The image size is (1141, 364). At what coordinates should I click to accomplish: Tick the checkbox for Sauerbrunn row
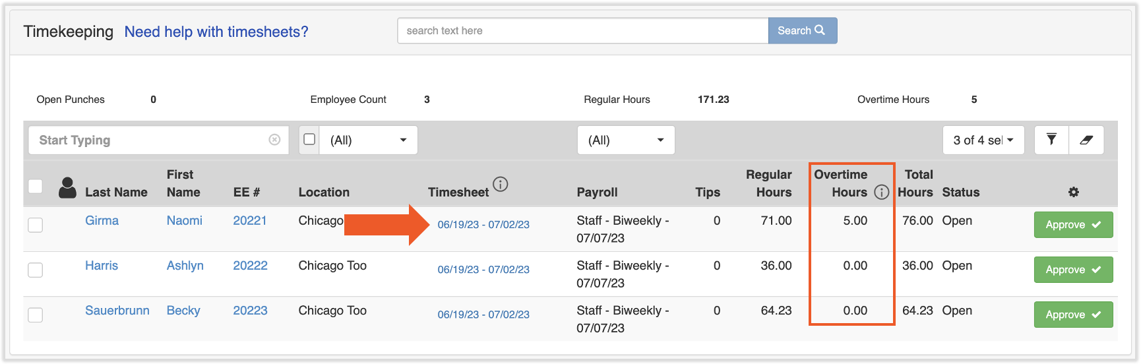[36, 315]
